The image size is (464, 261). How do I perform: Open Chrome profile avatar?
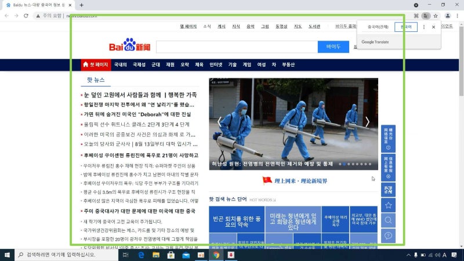(448, 16)
